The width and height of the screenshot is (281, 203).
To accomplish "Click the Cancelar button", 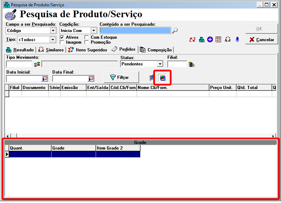I will point(262,40).
